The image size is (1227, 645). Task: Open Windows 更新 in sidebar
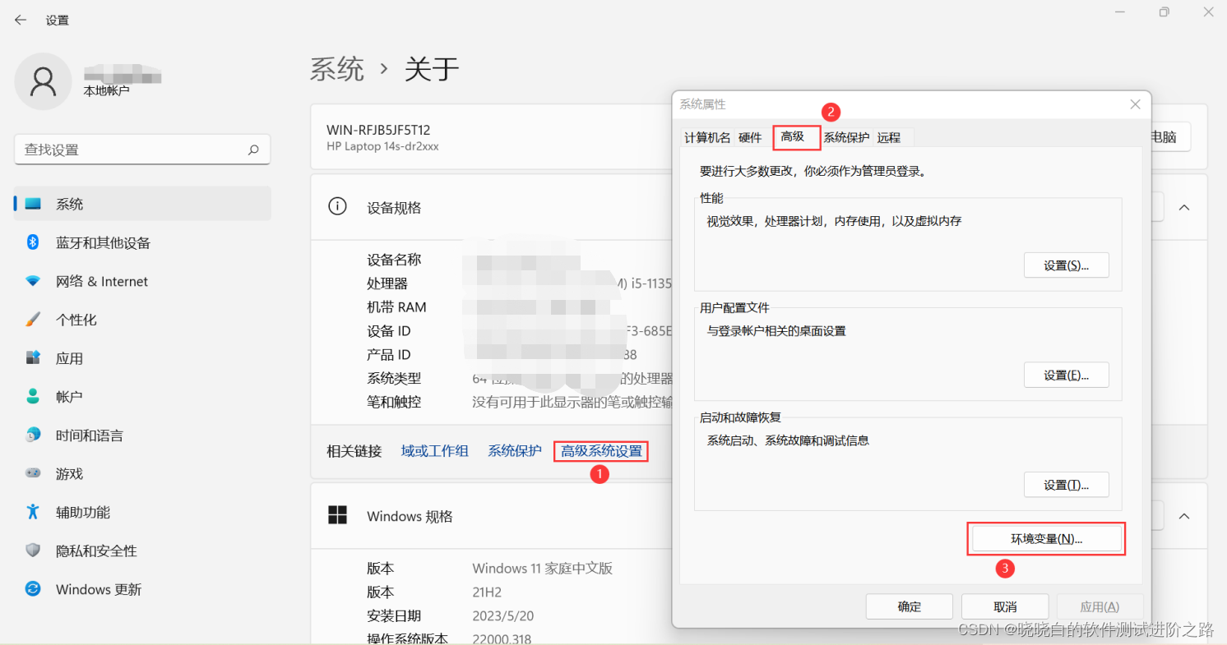pyautogui.click(x=98, y=589)
